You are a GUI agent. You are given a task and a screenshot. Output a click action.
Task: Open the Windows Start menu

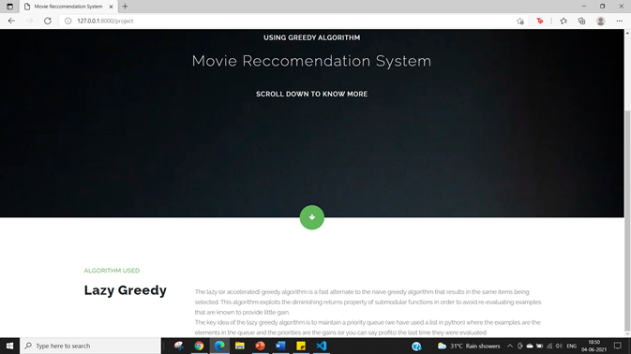(9, 346)
